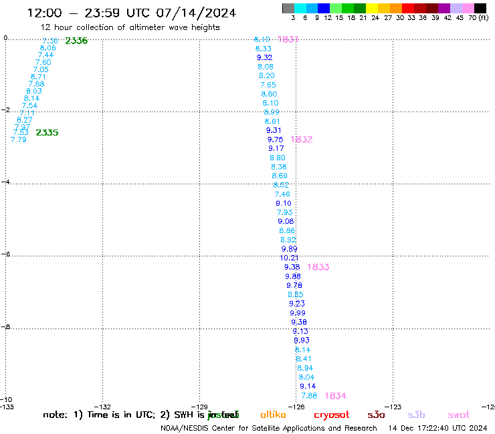The height and width of the screenshot is (434, 495).
Task: Click the lavender swatch above 45
Action: click(x=456, y=8)
